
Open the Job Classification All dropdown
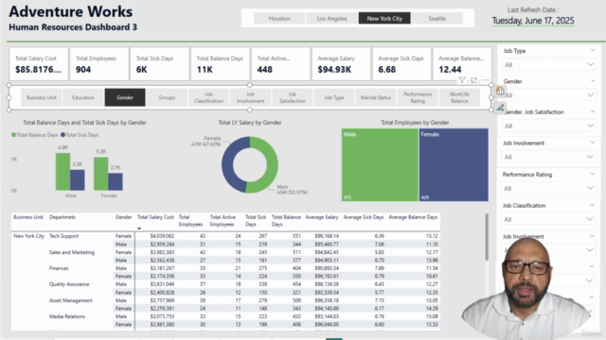pyautogui.click(x=548, y=219)
